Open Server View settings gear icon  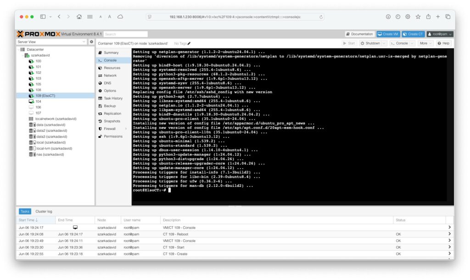coord(91,42)
